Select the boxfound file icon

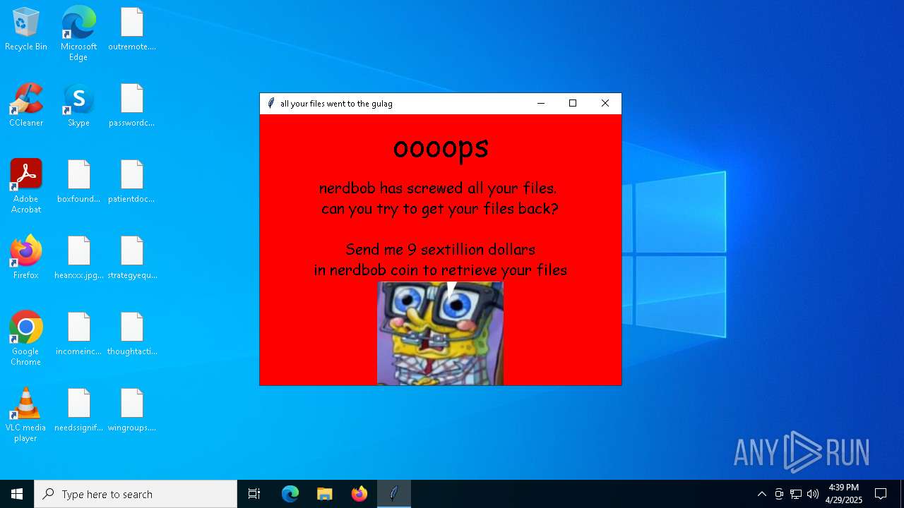[x=78, y=181]
